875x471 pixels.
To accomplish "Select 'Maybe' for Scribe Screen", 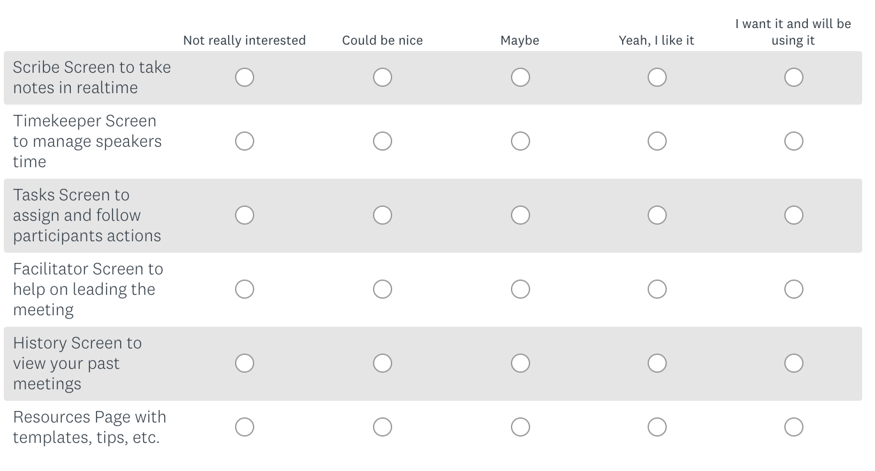I will coord(520,77).
